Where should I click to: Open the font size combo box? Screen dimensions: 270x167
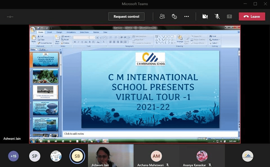click(92, 38)
